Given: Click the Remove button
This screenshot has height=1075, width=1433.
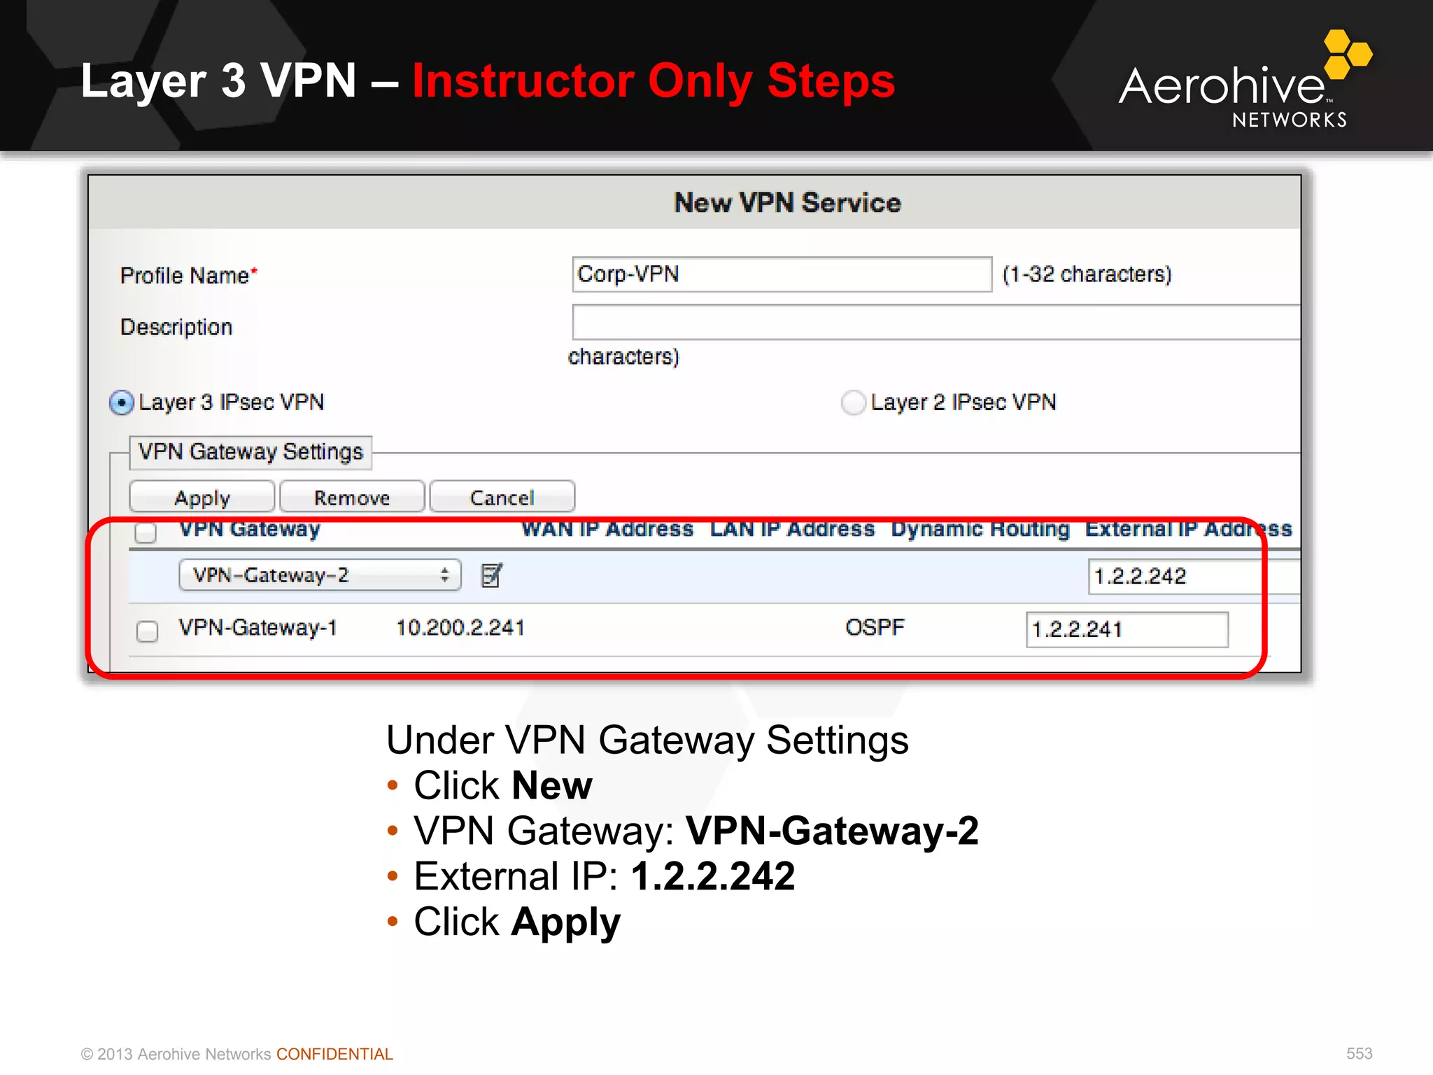Looking at the screenshot, I should (352, 498).
